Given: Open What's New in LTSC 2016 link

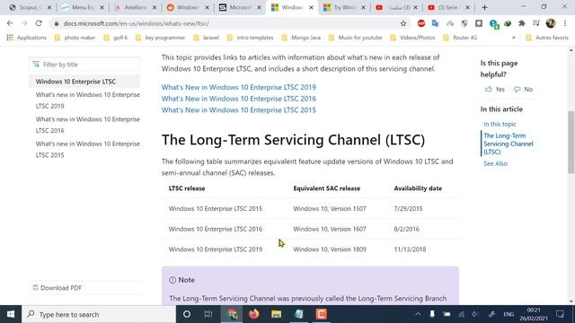Looking at the screenshot, I should coord(239,99).
